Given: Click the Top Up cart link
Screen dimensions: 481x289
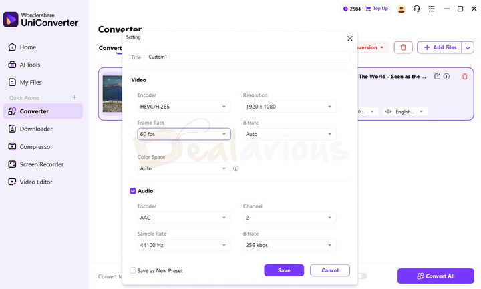Looking at the screenshot, I should click(377, 9).
